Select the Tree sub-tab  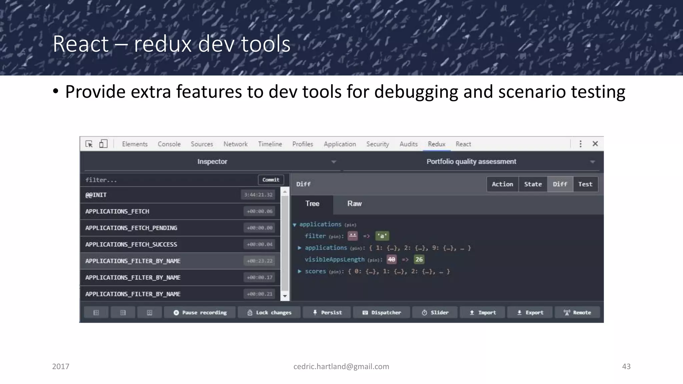[x=312, y=204]
